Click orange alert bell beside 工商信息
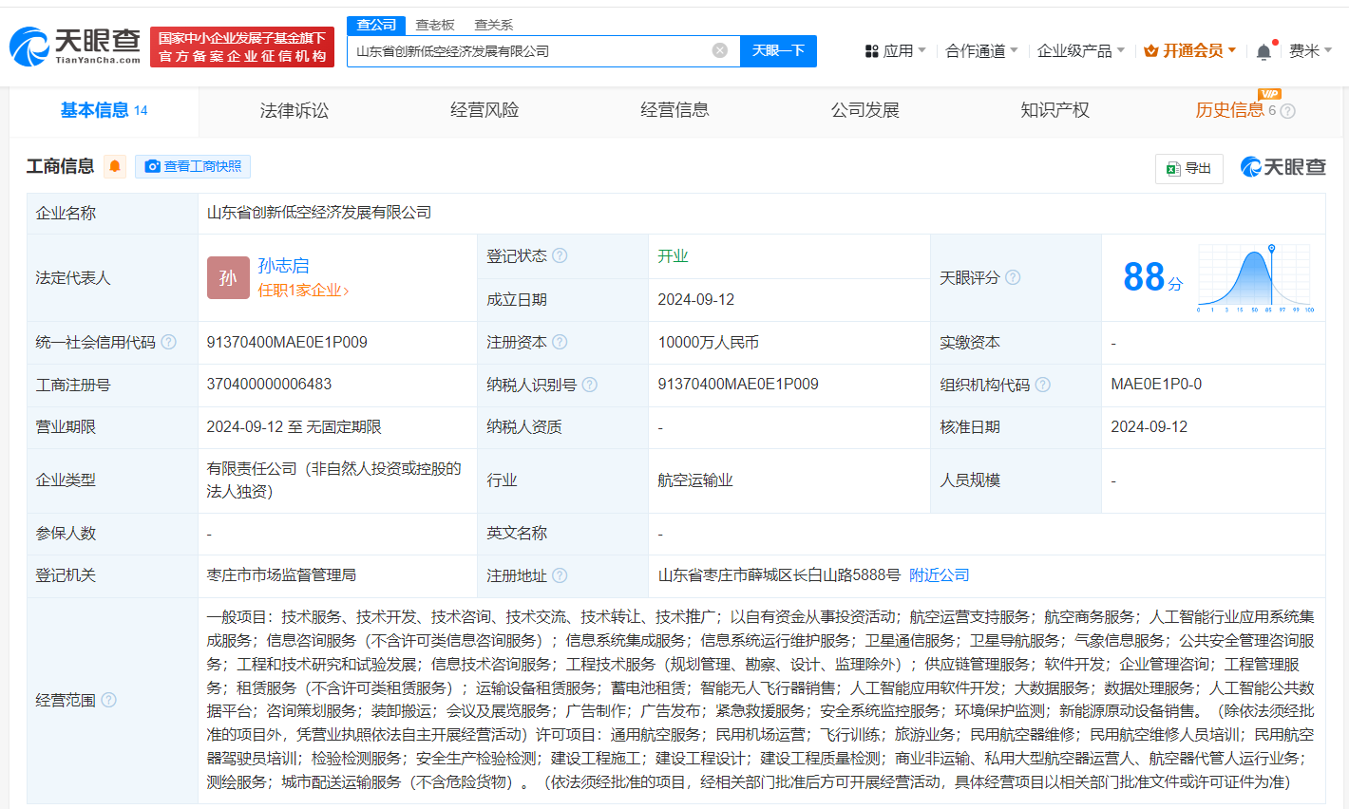 coord(115,167)
